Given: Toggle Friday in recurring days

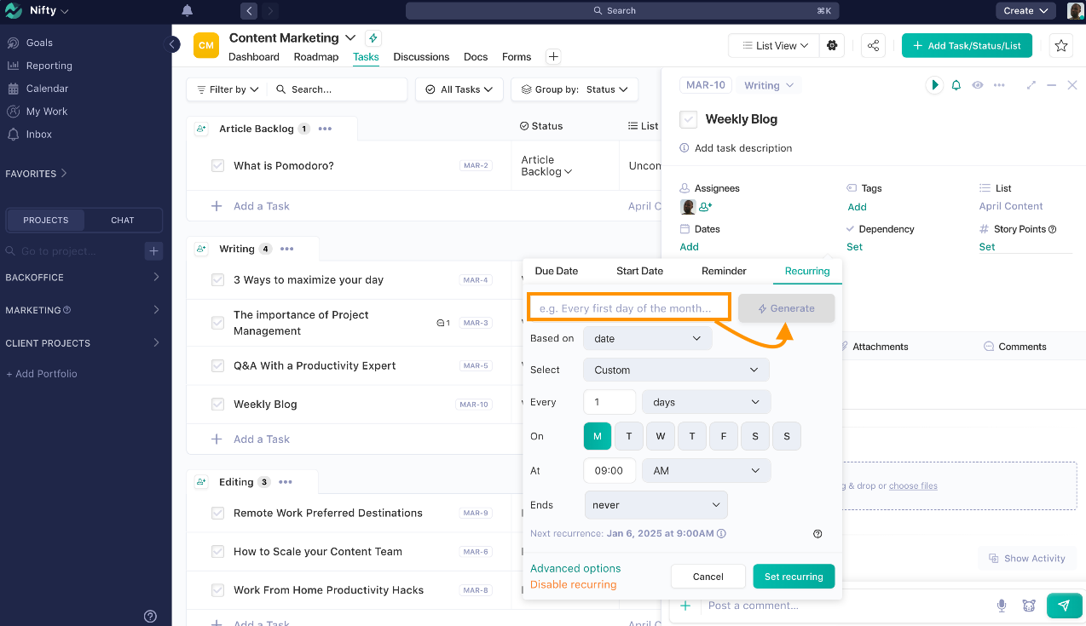Looking at the screenshot, I should click(x=724, y=436).
